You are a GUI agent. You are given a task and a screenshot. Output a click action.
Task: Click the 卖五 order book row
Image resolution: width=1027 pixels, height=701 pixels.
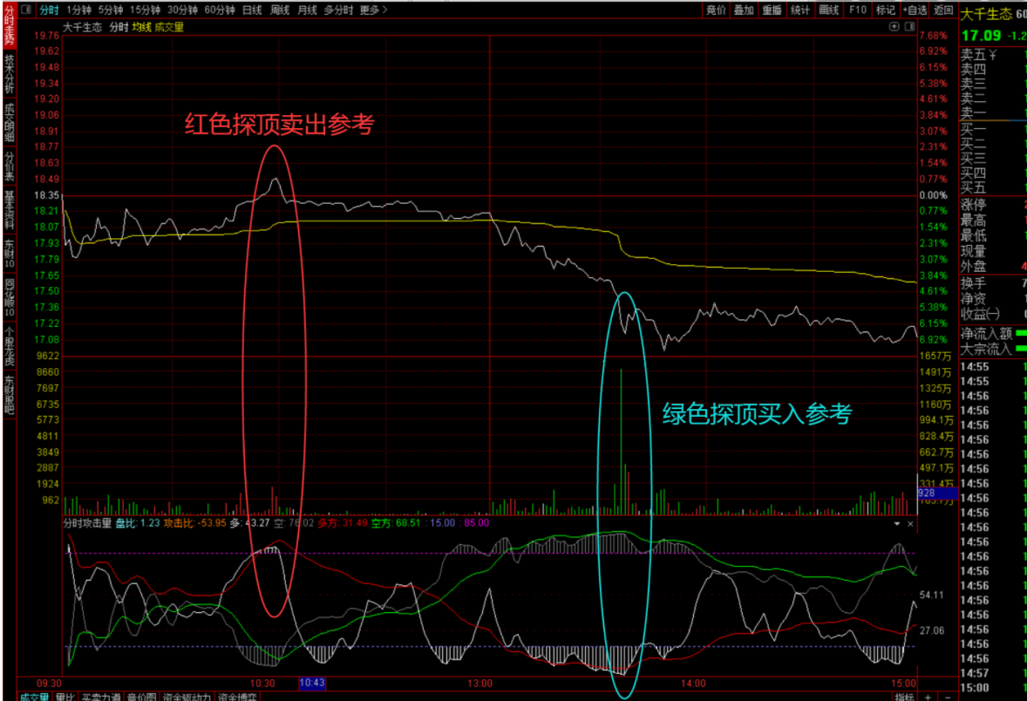pyautogui.click(x=994, y=54)
